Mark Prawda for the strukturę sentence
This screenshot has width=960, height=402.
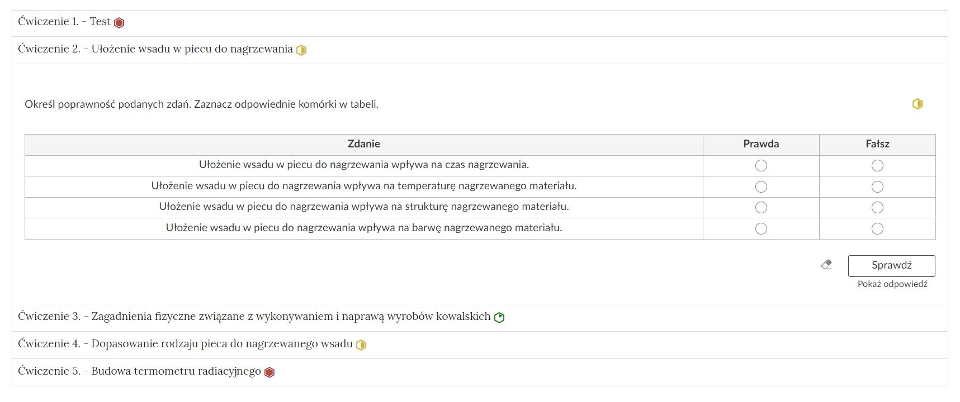coord(761,207)
